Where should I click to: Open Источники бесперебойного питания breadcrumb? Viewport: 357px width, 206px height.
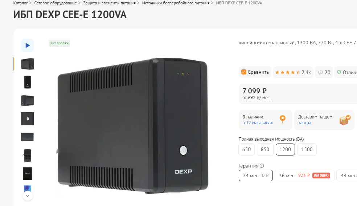coord(176,3)
